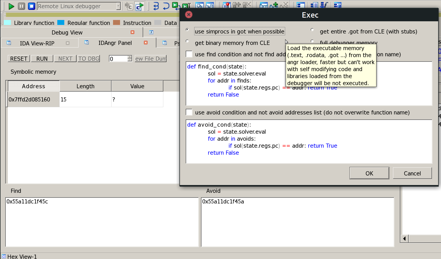Click the Address column header
The width and height of the screenshot is (441, 259).
(34, 86)
